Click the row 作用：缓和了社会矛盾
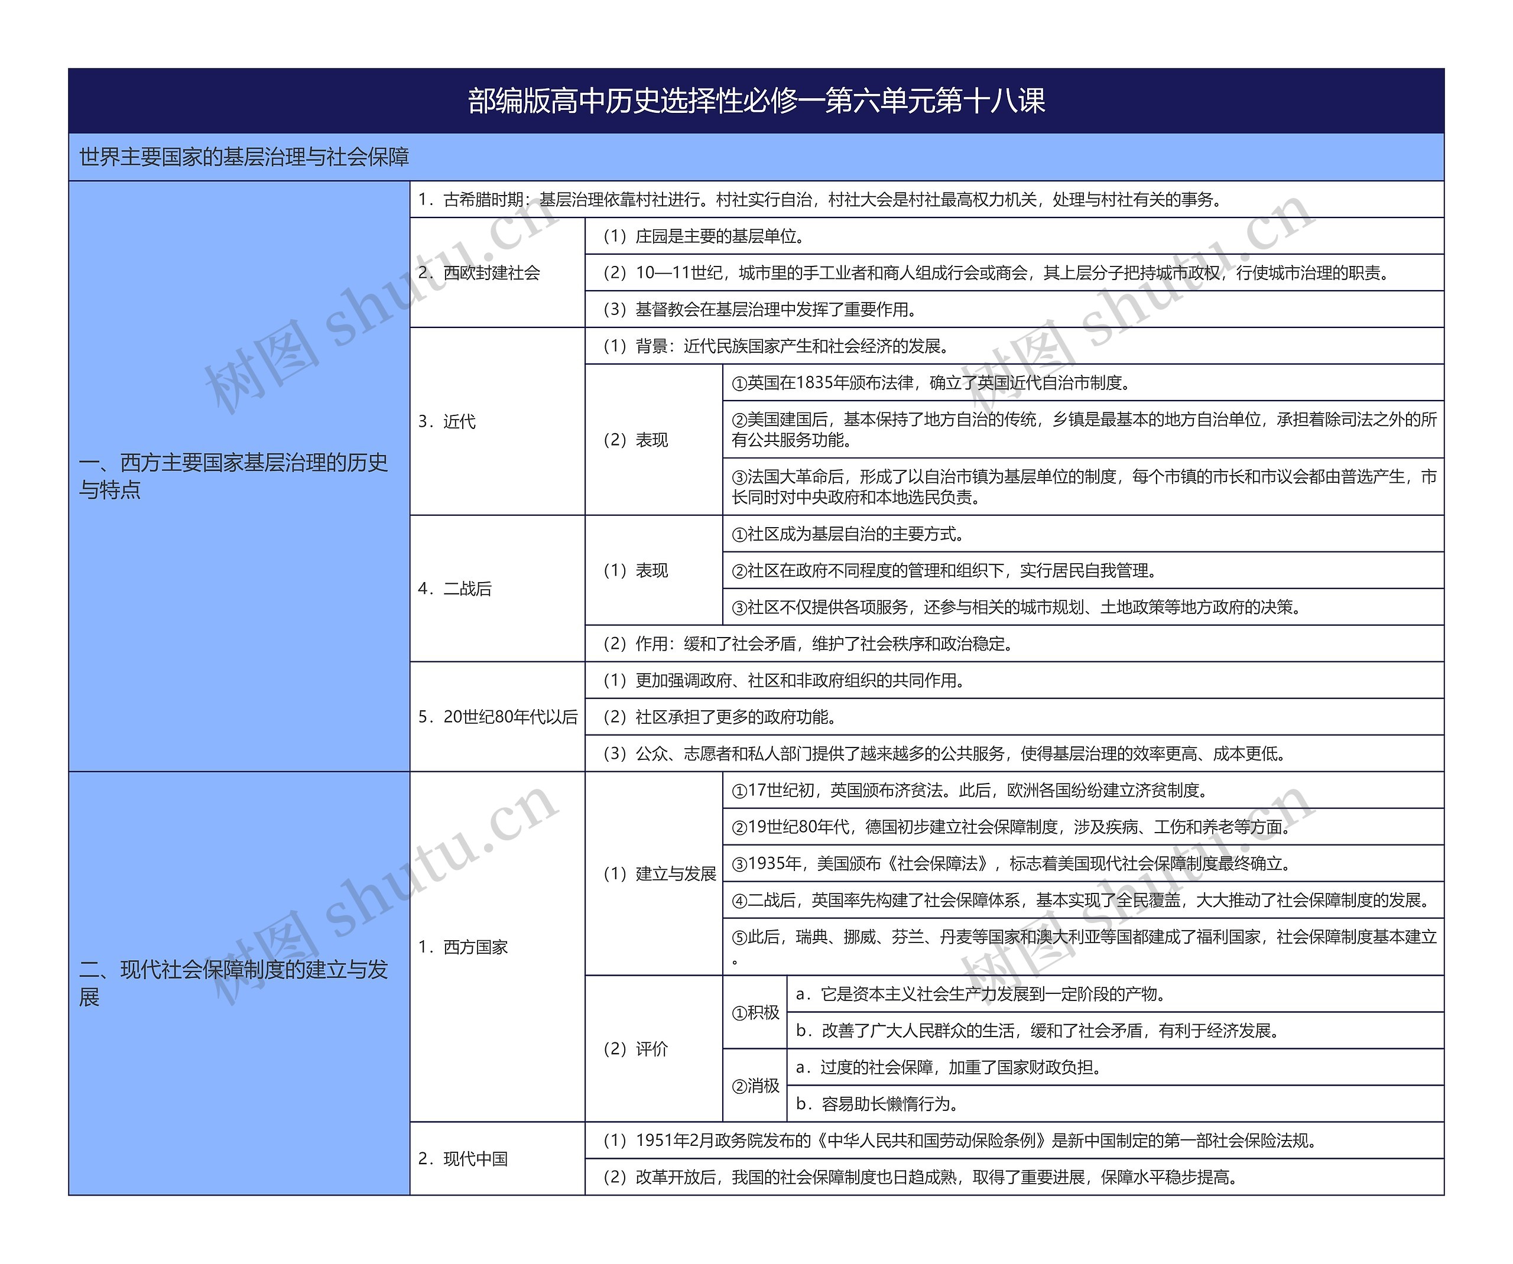The height and width of the screenshot is (1264, 1513). click(x=1014, y=643)
